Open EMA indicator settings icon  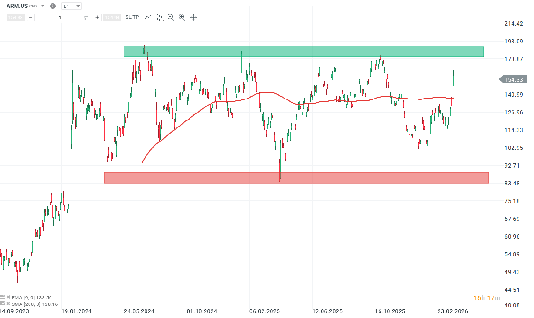click(3, 297)
